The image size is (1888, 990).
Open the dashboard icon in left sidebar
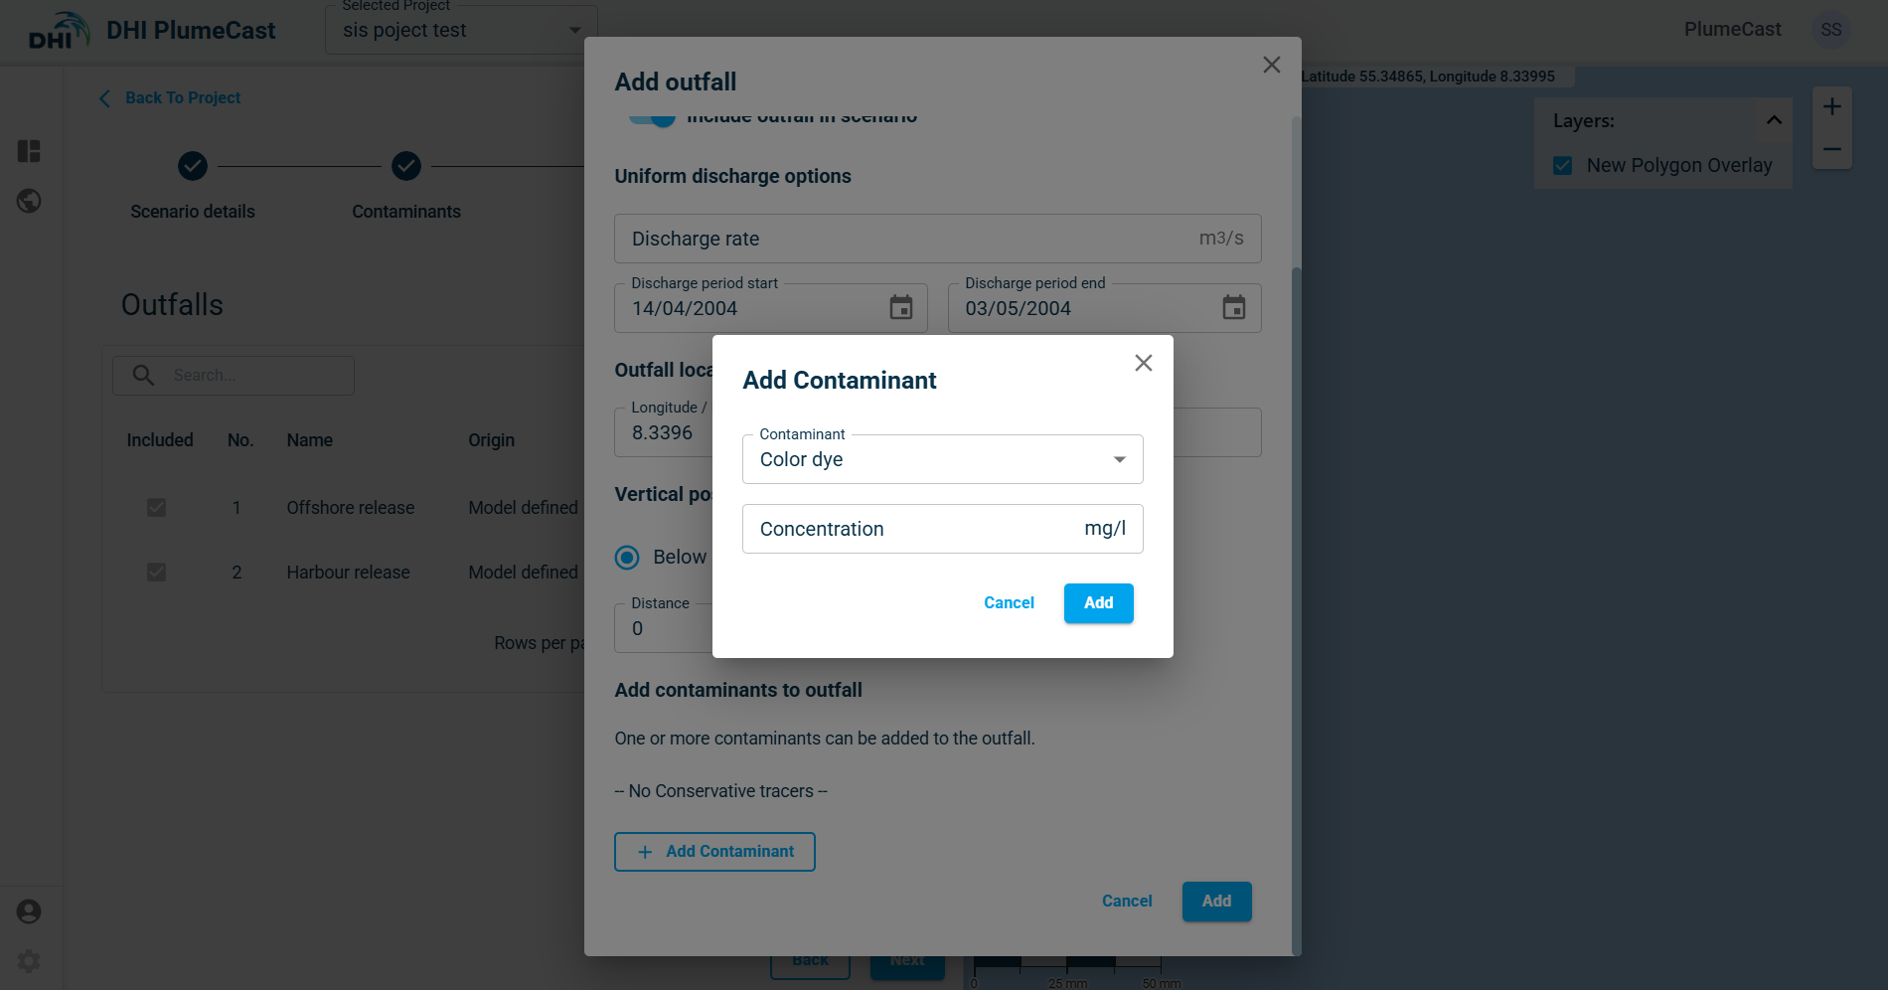29,151
